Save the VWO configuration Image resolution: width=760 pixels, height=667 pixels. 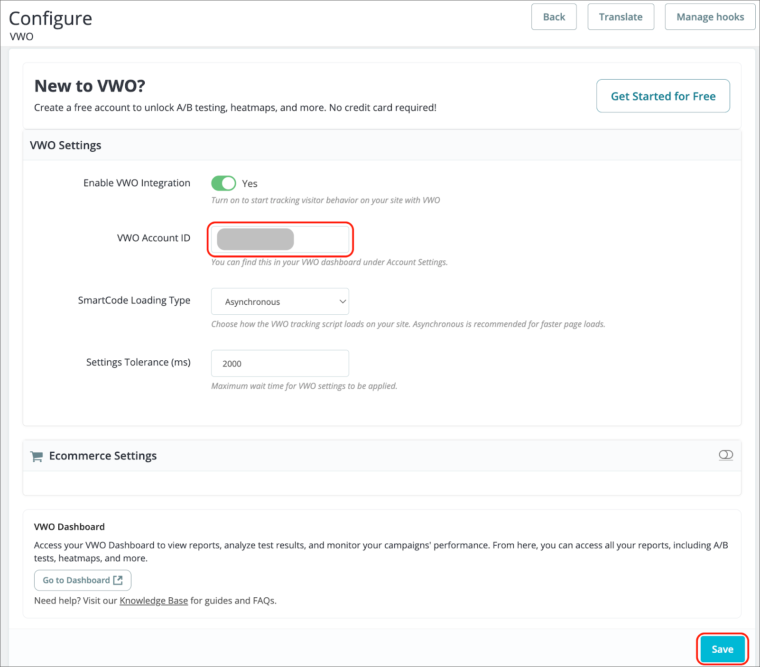coord(722,649)
